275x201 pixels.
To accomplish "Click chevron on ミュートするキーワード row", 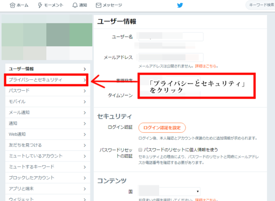I will click(85, 167).
